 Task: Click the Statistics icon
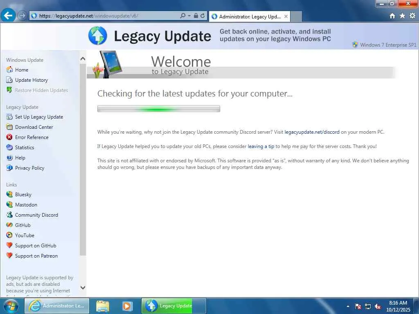point(9,147)
